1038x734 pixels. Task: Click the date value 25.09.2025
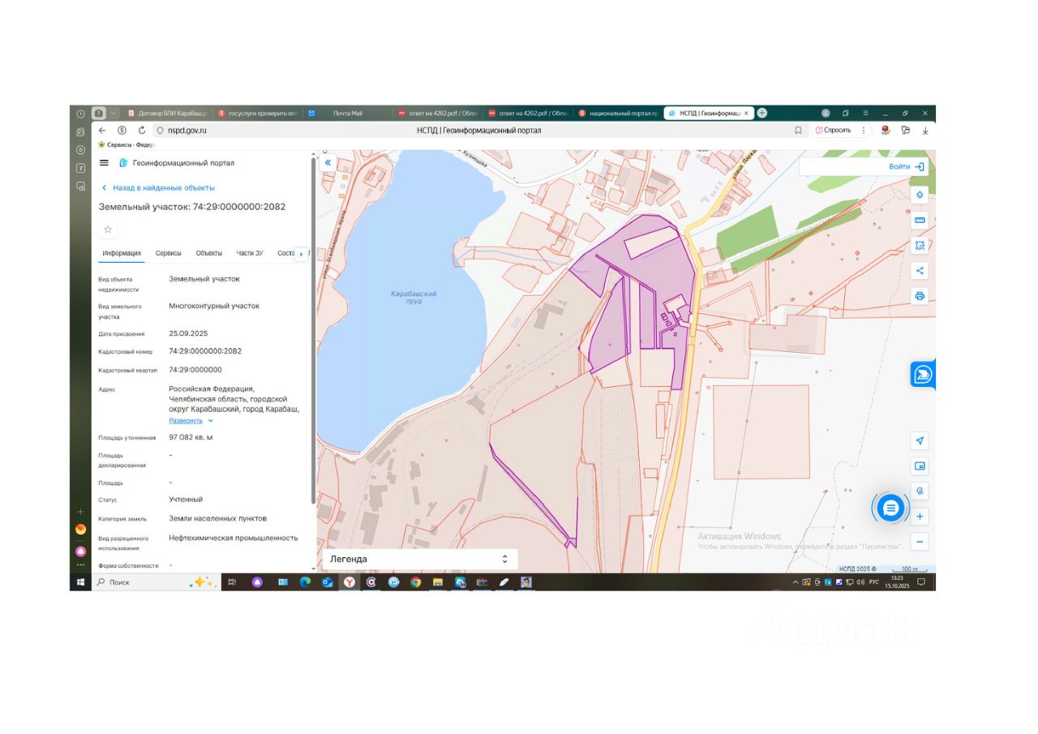click(x=188, y=333)
